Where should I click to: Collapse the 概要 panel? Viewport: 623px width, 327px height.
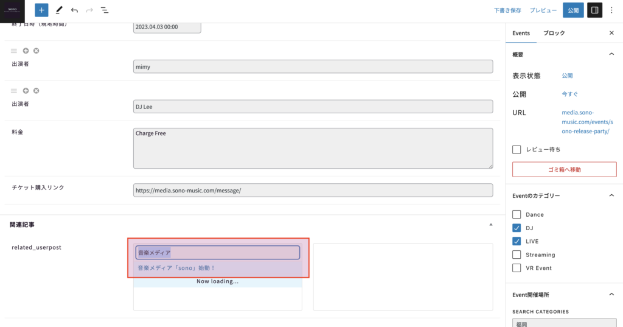coord(611,54)
